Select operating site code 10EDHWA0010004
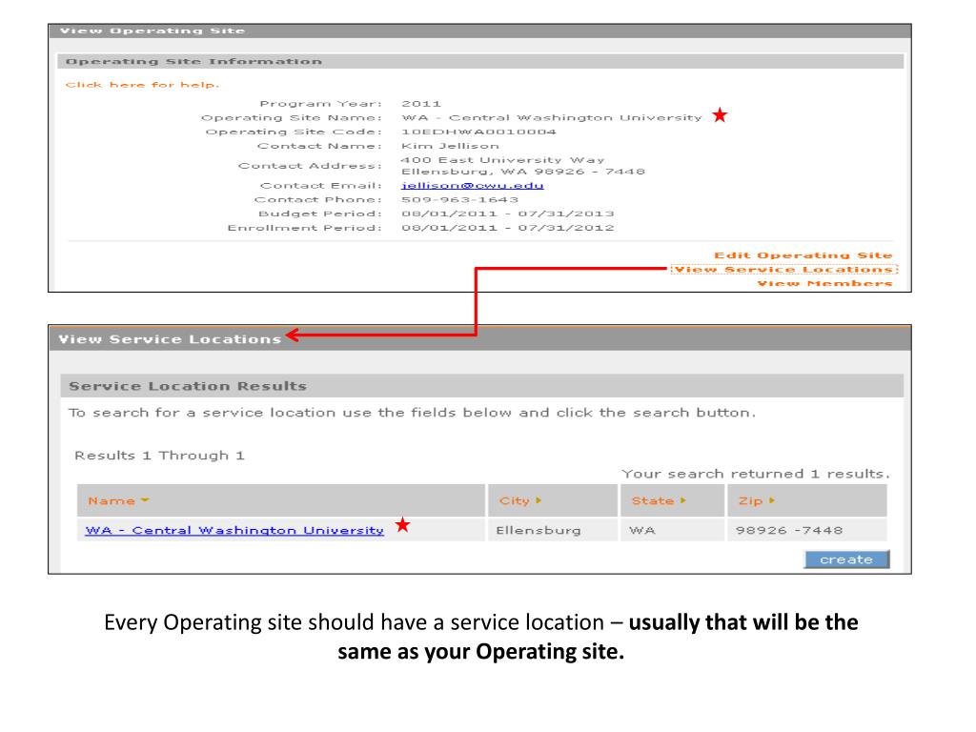The width and height of the screenshot is (976, 732). click(x=478, y=132)
